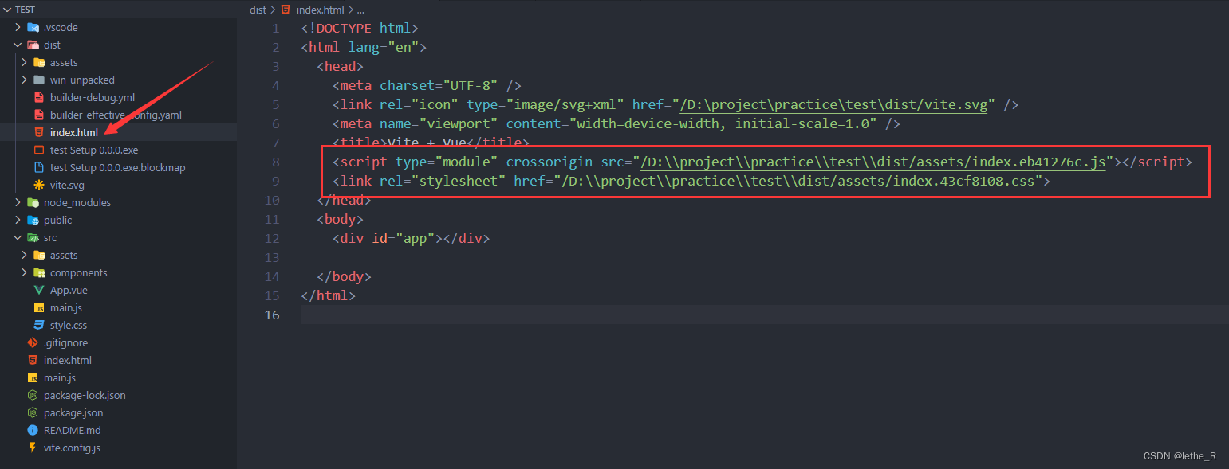The height and width of the screenshot is (469, 1229).
Task: Follow the index.eb41276c.js src link
Action: click(x=873, y=162)
